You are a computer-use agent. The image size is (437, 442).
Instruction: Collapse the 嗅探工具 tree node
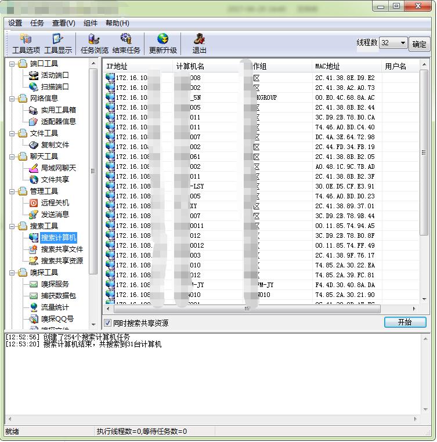click(12, 273)
